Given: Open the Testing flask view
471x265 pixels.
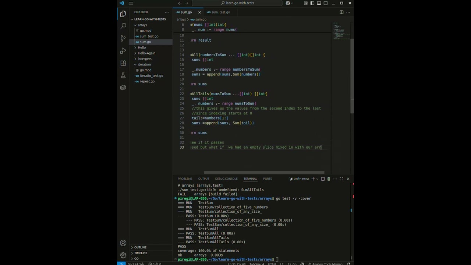Looking at the screenshot, I should 123,75.
